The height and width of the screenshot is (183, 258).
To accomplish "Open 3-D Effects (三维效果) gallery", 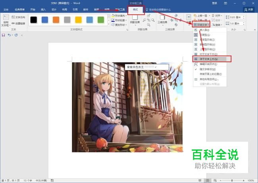I will click(x=162, y=20).
